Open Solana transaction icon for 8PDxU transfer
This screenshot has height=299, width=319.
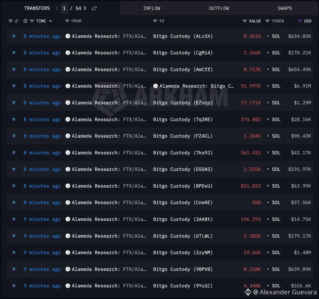click(x=14, y=186)
